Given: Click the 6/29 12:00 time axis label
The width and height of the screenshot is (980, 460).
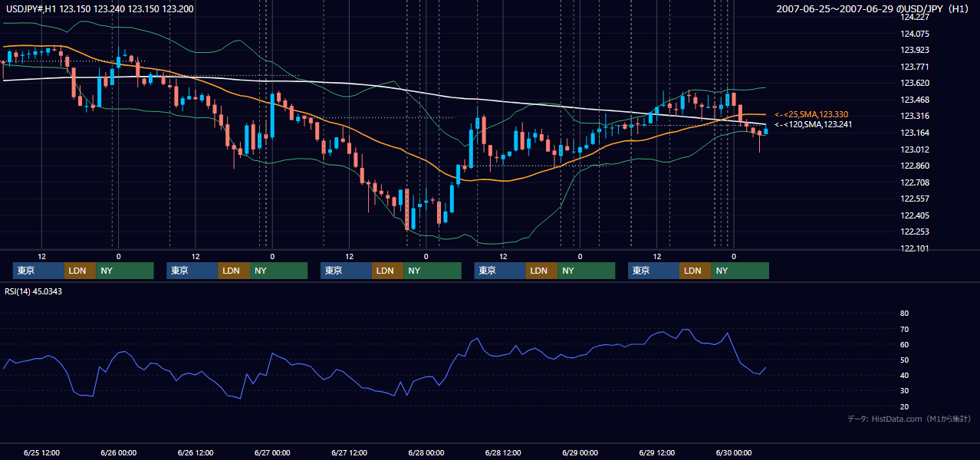Looking at the screenshot, I should (x=657, y=452).
